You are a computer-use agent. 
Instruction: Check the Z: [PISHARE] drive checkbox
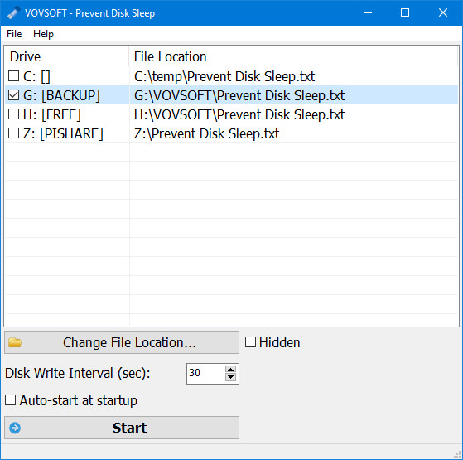point(13,133)
